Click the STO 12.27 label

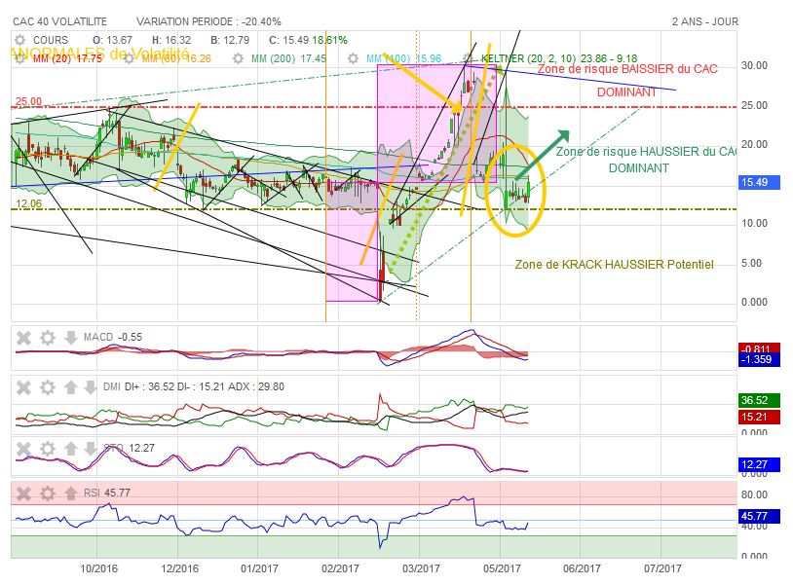point(129,448)
